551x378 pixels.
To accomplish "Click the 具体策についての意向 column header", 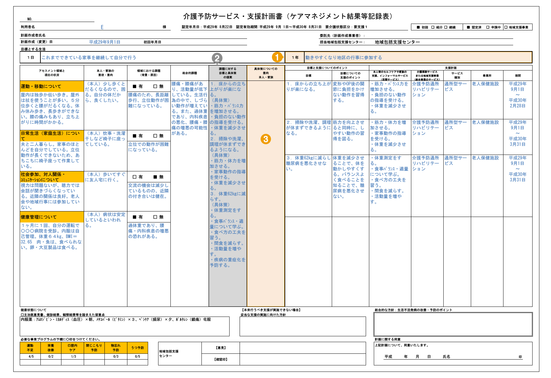I will click(x=266, y=73).
